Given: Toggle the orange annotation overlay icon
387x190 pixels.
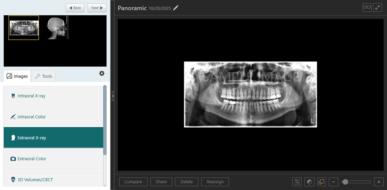Looking at the screenshot, I should [x=322, y=182].
